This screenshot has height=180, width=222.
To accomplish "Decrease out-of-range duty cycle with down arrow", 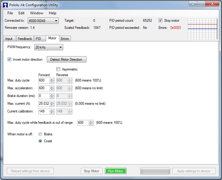I will point(91,124).
